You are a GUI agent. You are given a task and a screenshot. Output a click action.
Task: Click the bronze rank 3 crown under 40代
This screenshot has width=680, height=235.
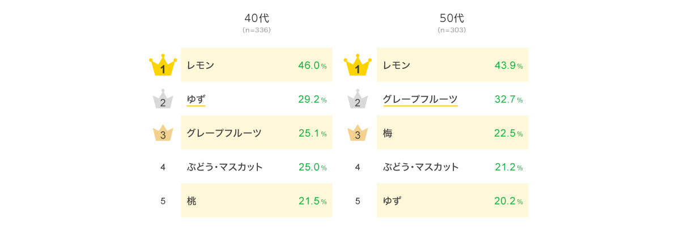(163, 133)
